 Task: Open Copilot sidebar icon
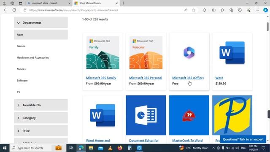[265, 10]
